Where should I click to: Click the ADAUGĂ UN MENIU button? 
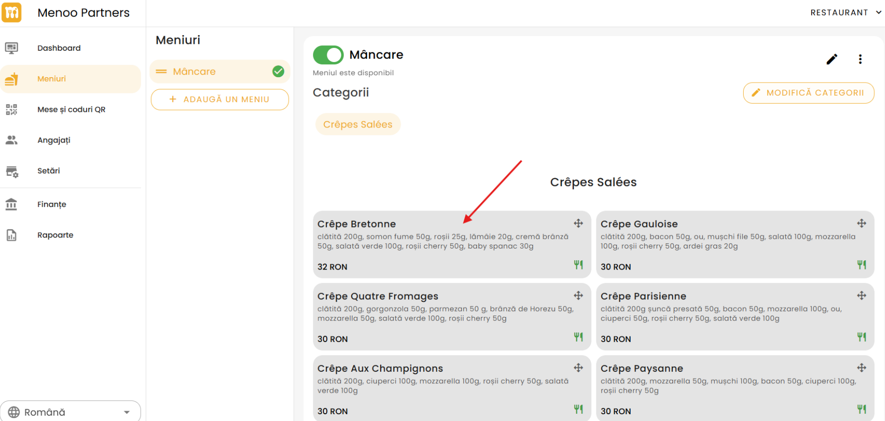(x=220, y=100)
